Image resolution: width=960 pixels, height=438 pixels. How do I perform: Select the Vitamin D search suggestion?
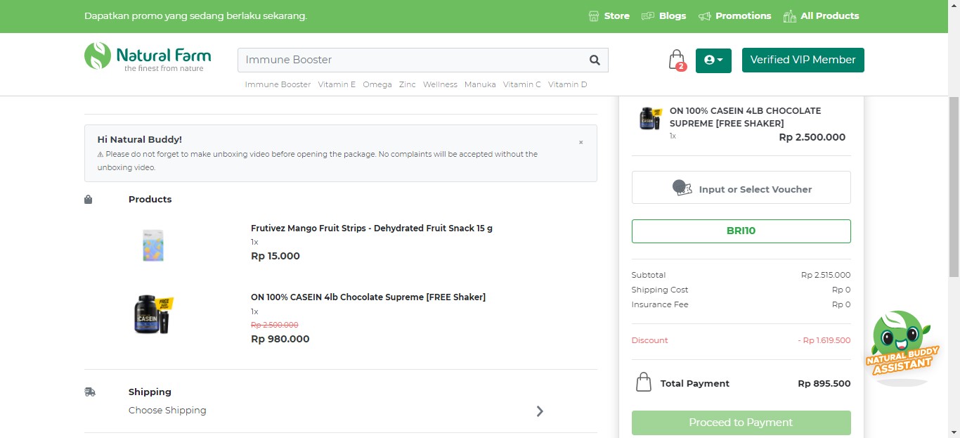coord(568,84)
